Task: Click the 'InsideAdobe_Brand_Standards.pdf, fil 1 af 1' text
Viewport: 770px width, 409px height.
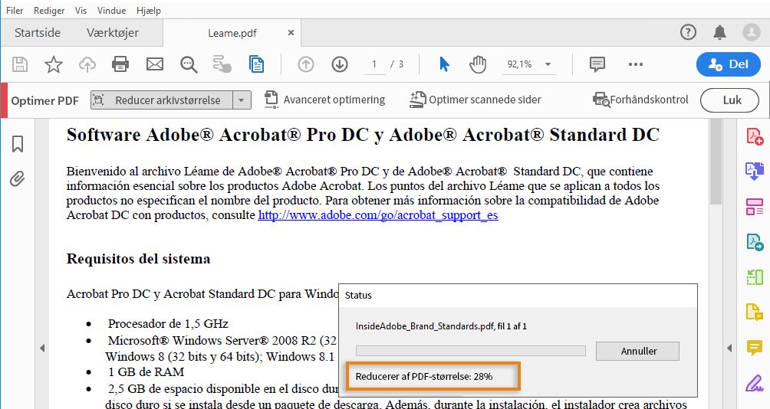Action: (441, 326)
